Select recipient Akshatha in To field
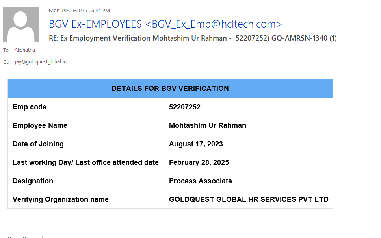This screenshot has height=238, width=381. (25, 50)
